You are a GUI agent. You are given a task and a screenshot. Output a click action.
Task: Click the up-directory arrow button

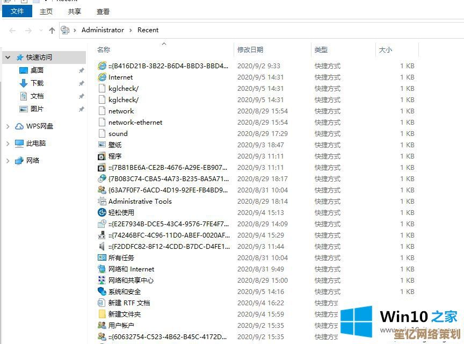[52, 31]
